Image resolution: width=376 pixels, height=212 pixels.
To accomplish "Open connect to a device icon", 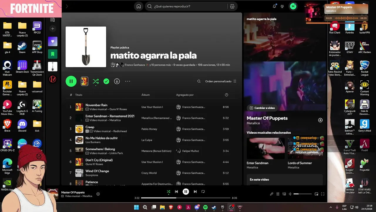I will pos(284,194).
